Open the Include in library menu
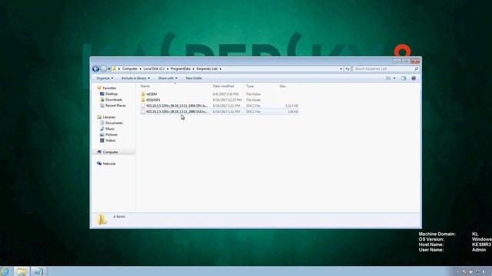 tap(135, 78)
